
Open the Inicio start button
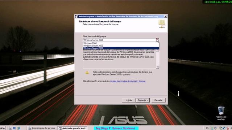3,128
